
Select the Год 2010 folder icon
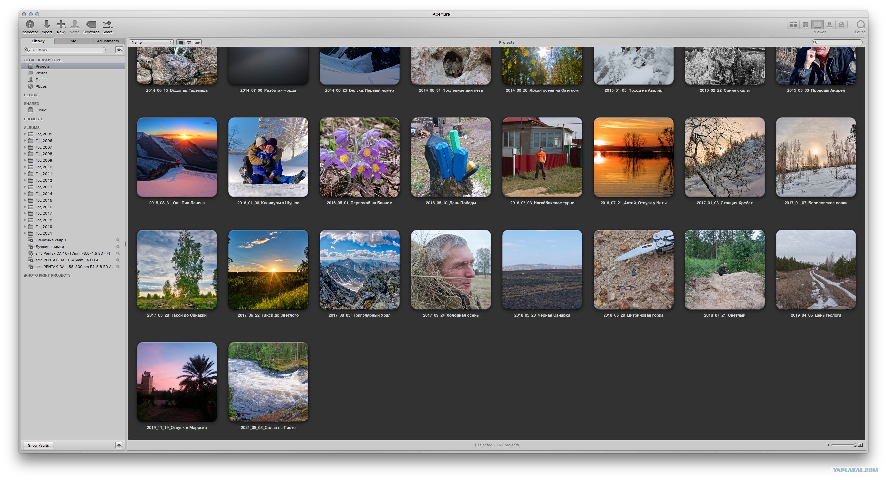coord(31,167)
